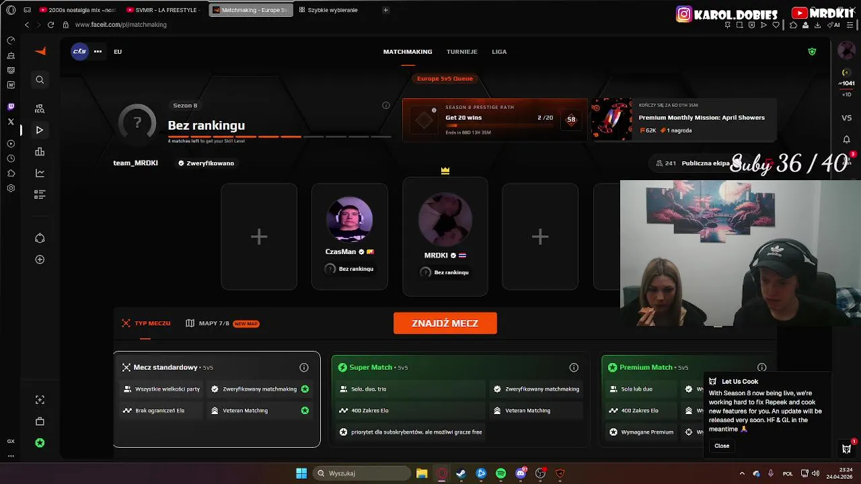
Task: Click the green star premium sidebar icon
Action: pos(40,442)
